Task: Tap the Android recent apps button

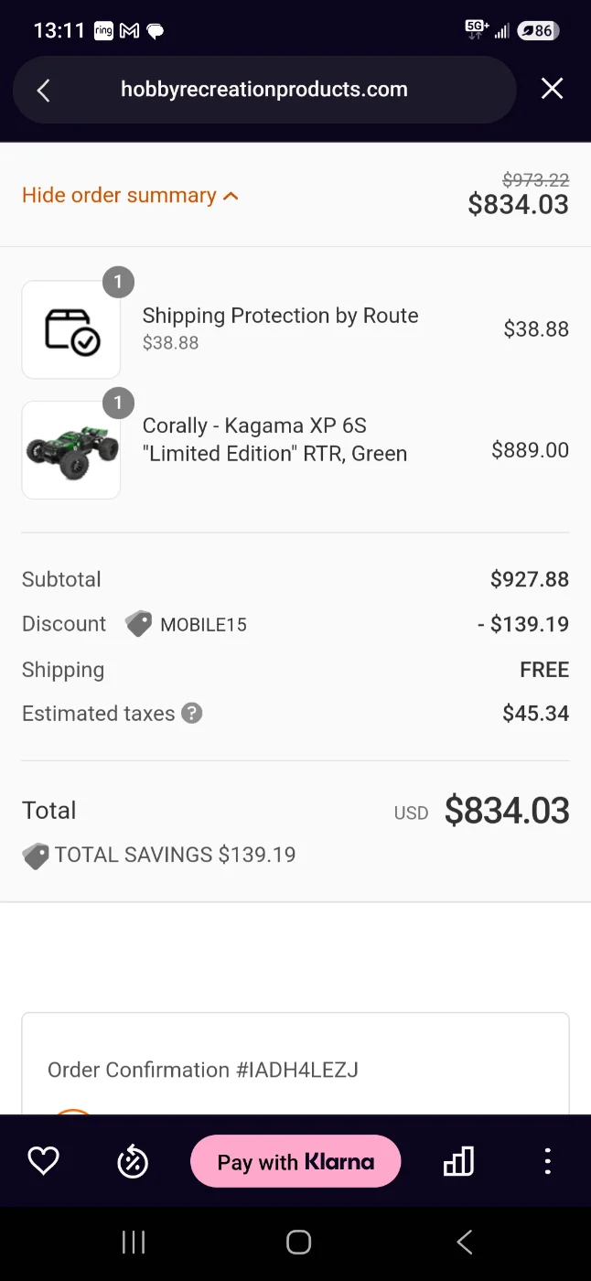Action: (134, 1242)
